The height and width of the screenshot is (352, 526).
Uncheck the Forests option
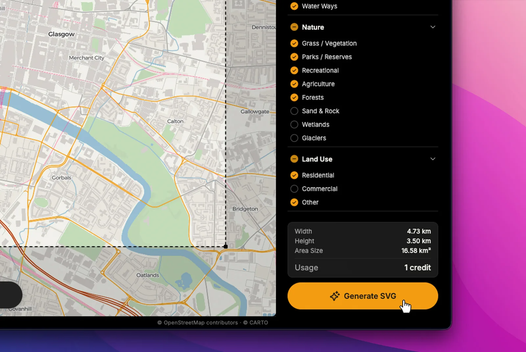pos(294,97)
